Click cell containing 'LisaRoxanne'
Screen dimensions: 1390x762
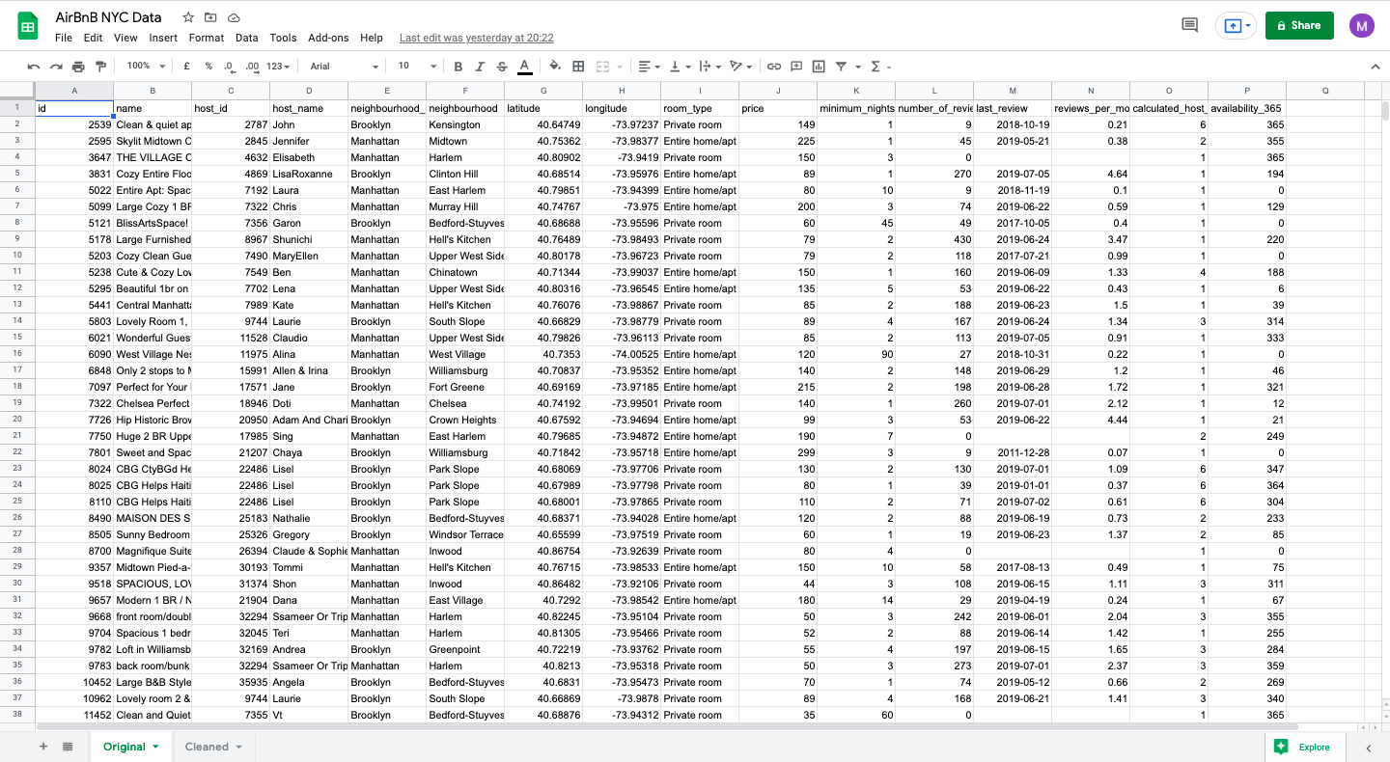[x=309, y=174]
